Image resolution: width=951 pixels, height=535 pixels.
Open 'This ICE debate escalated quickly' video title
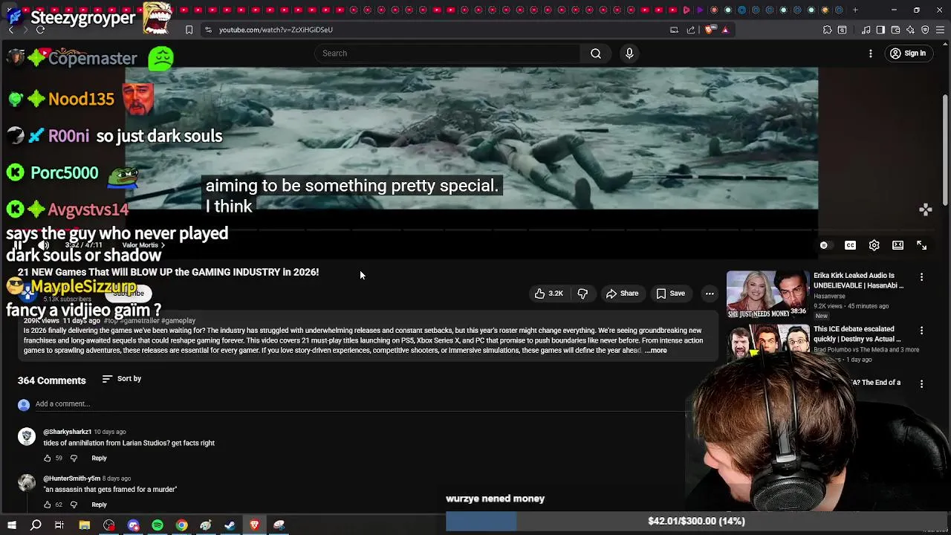click(857, 334)
